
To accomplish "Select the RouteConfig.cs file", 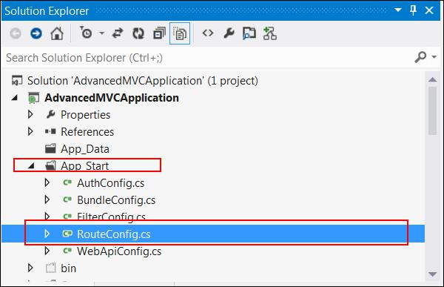I will [113, 234].
